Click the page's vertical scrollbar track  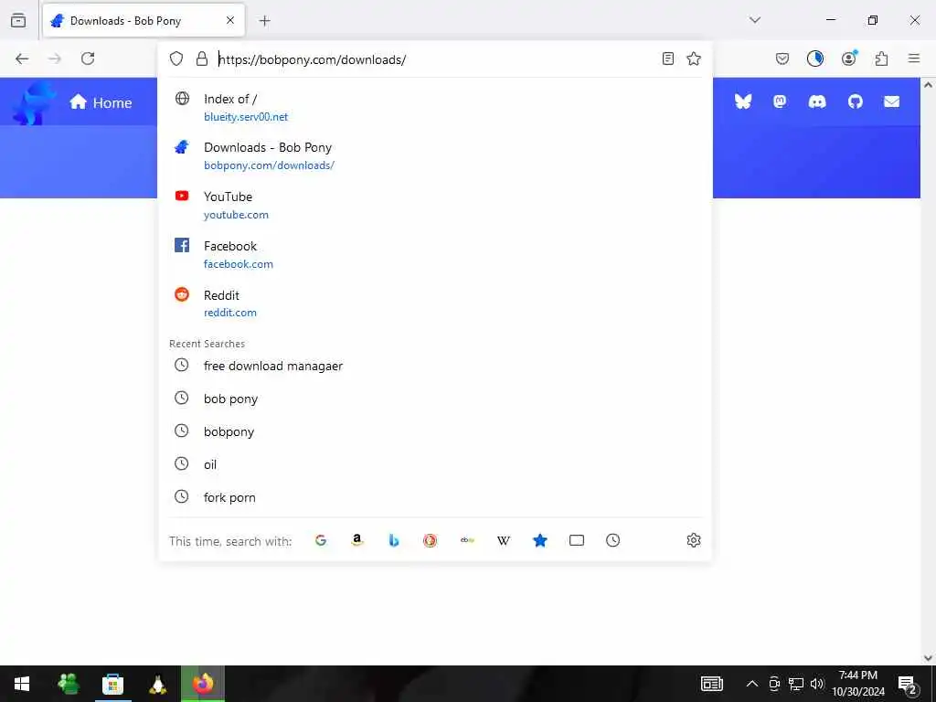click(x=929, y=370)
